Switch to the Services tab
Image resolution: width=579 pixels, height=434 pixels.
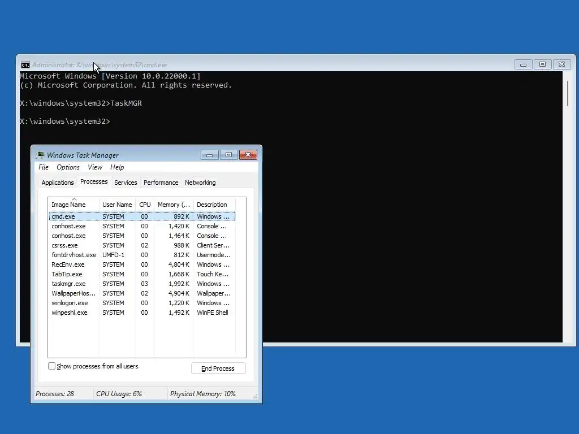[x=126, y=183]
